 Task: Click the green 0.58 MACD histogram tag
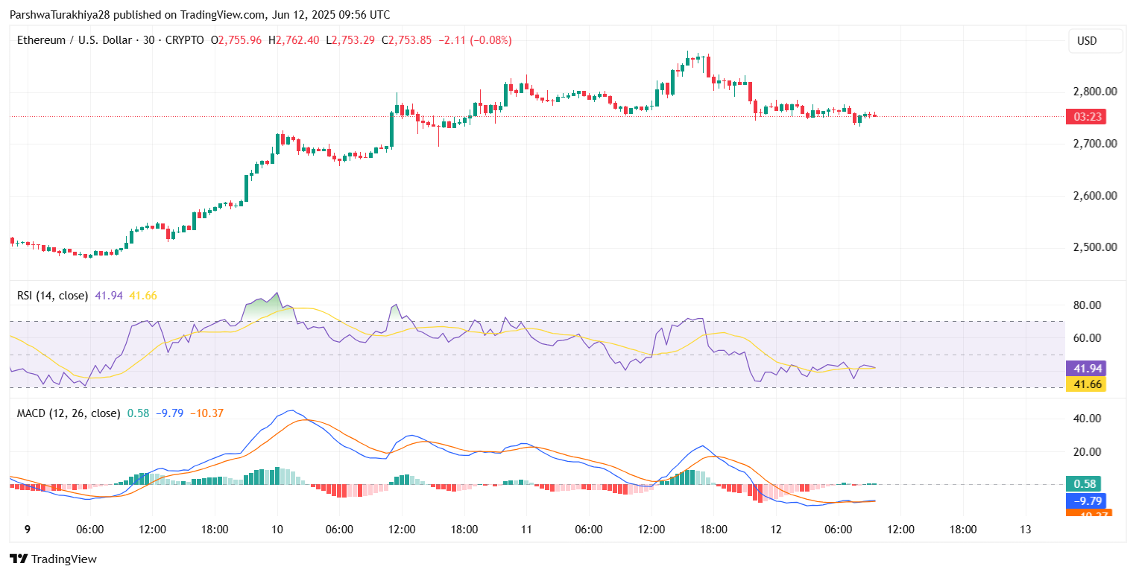point(1082,483)
